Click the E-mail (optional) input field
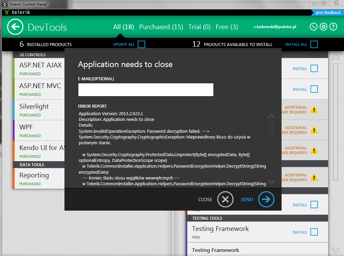Image resolution: width=344 pixels, height=256 pixels. [x=146, y=90]
